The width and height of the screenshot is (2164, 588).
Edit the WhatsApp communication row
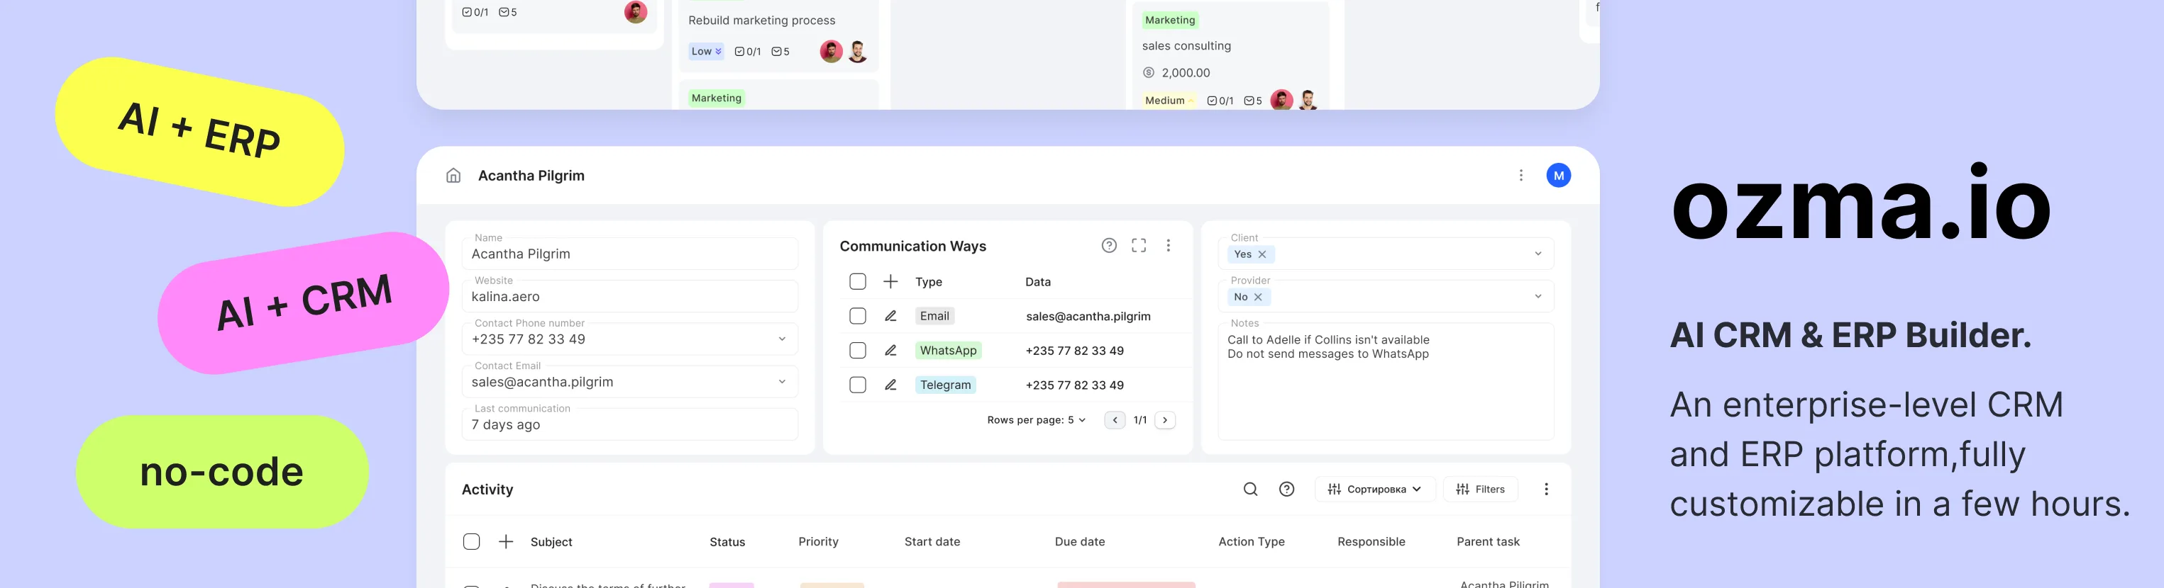point(890,351)
